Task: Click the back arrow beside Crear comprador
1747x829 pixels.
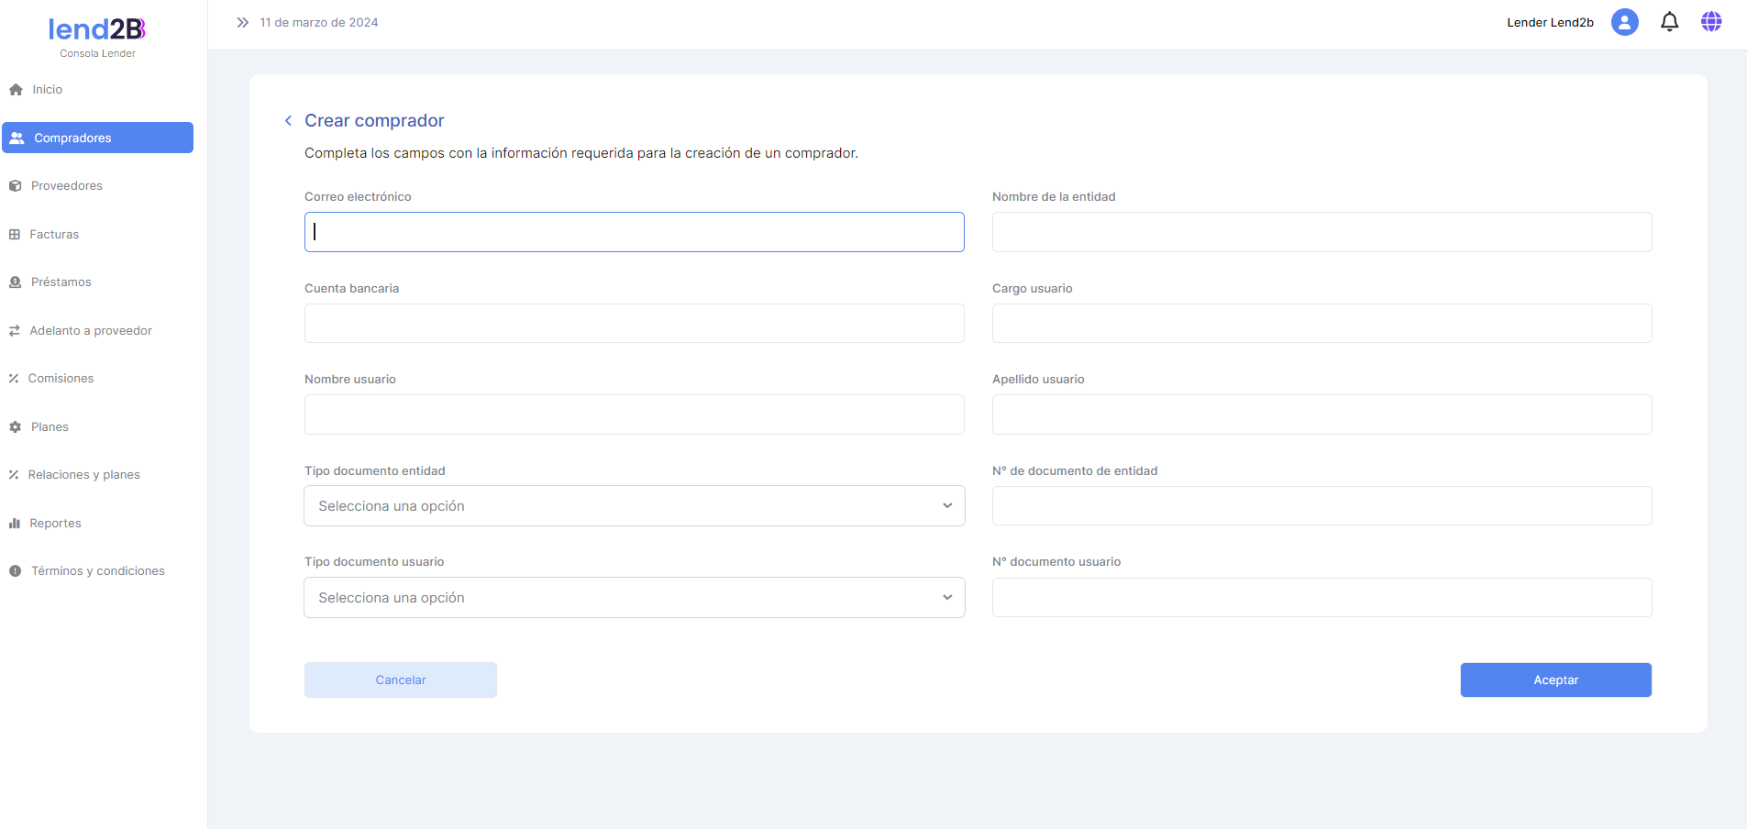Action: point(288,121)
